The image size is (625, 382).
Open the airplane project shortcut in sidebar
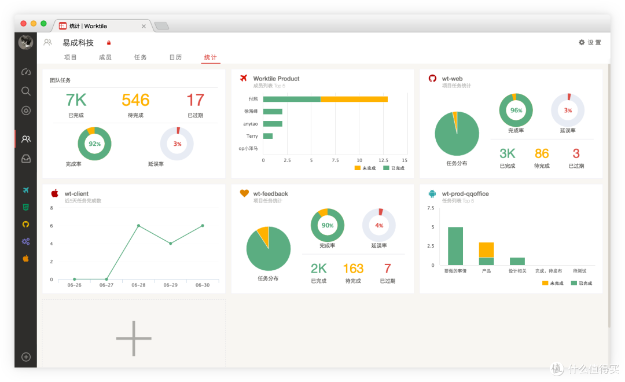[x=26, y=190]
